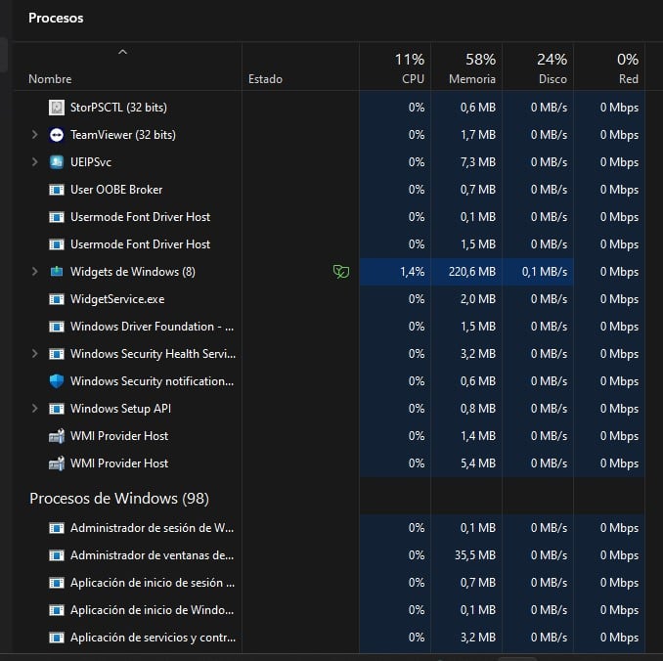This screenshot has height=661, width=663.
Task: Click the StorPSCTL process icon
Action: tap(57, 108)
